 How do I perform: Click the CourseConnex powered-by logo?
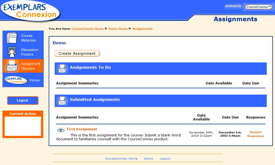pyautogui.click(x=258, y=7)
